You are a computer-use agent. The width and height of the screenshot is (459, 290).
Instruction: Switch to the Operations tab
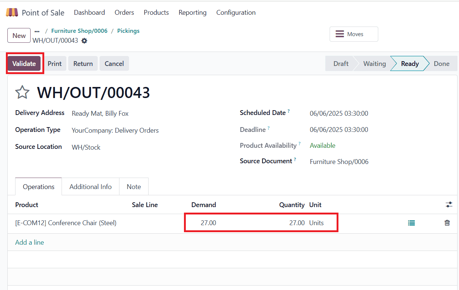[39, 186]
